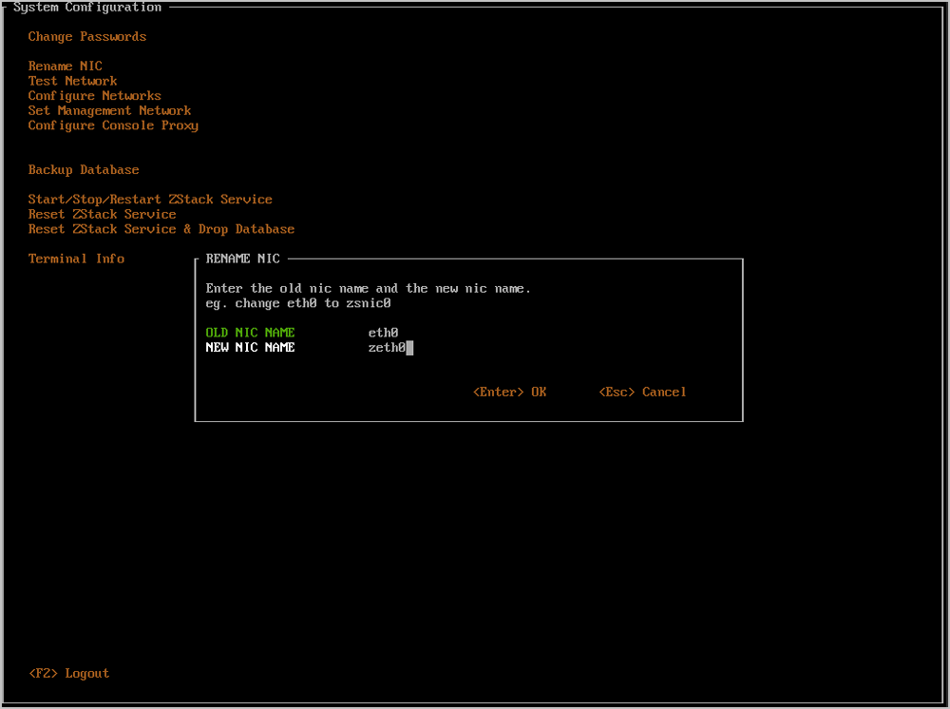
Task: Open the Terminal Info menu entry
Action: [x=76, y=259]
